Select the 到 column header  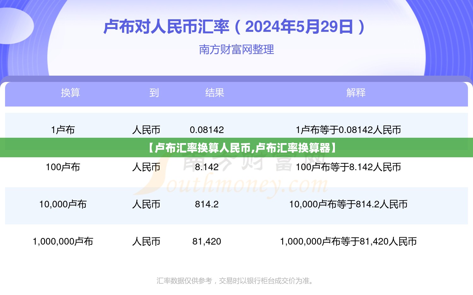[154, 93]
